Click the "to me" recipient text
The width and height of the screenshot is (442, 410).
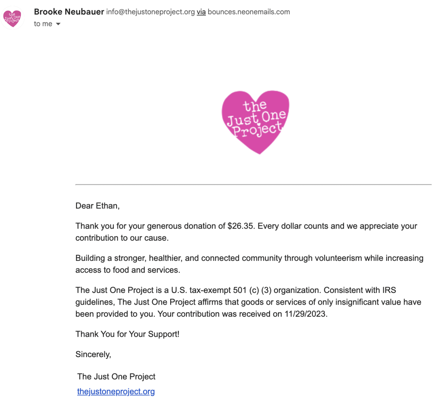pos(43,24)
